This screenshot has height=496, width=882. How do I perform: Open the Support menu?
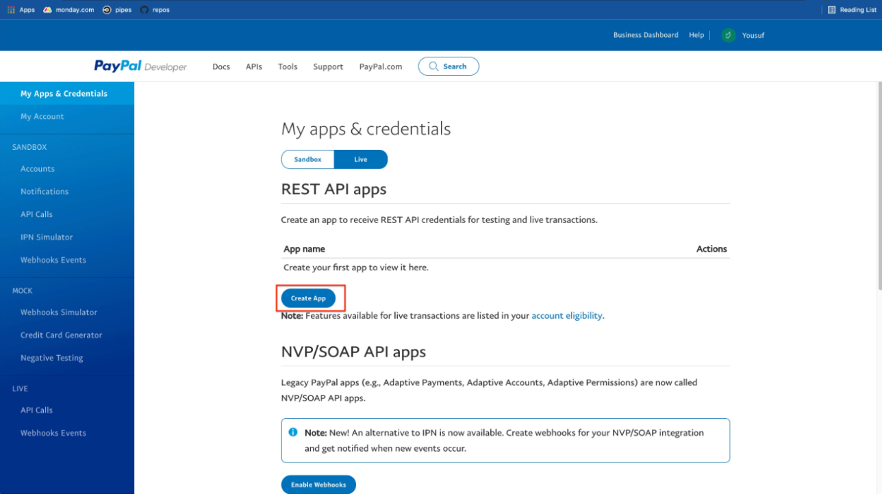click(x=328, y=66)
